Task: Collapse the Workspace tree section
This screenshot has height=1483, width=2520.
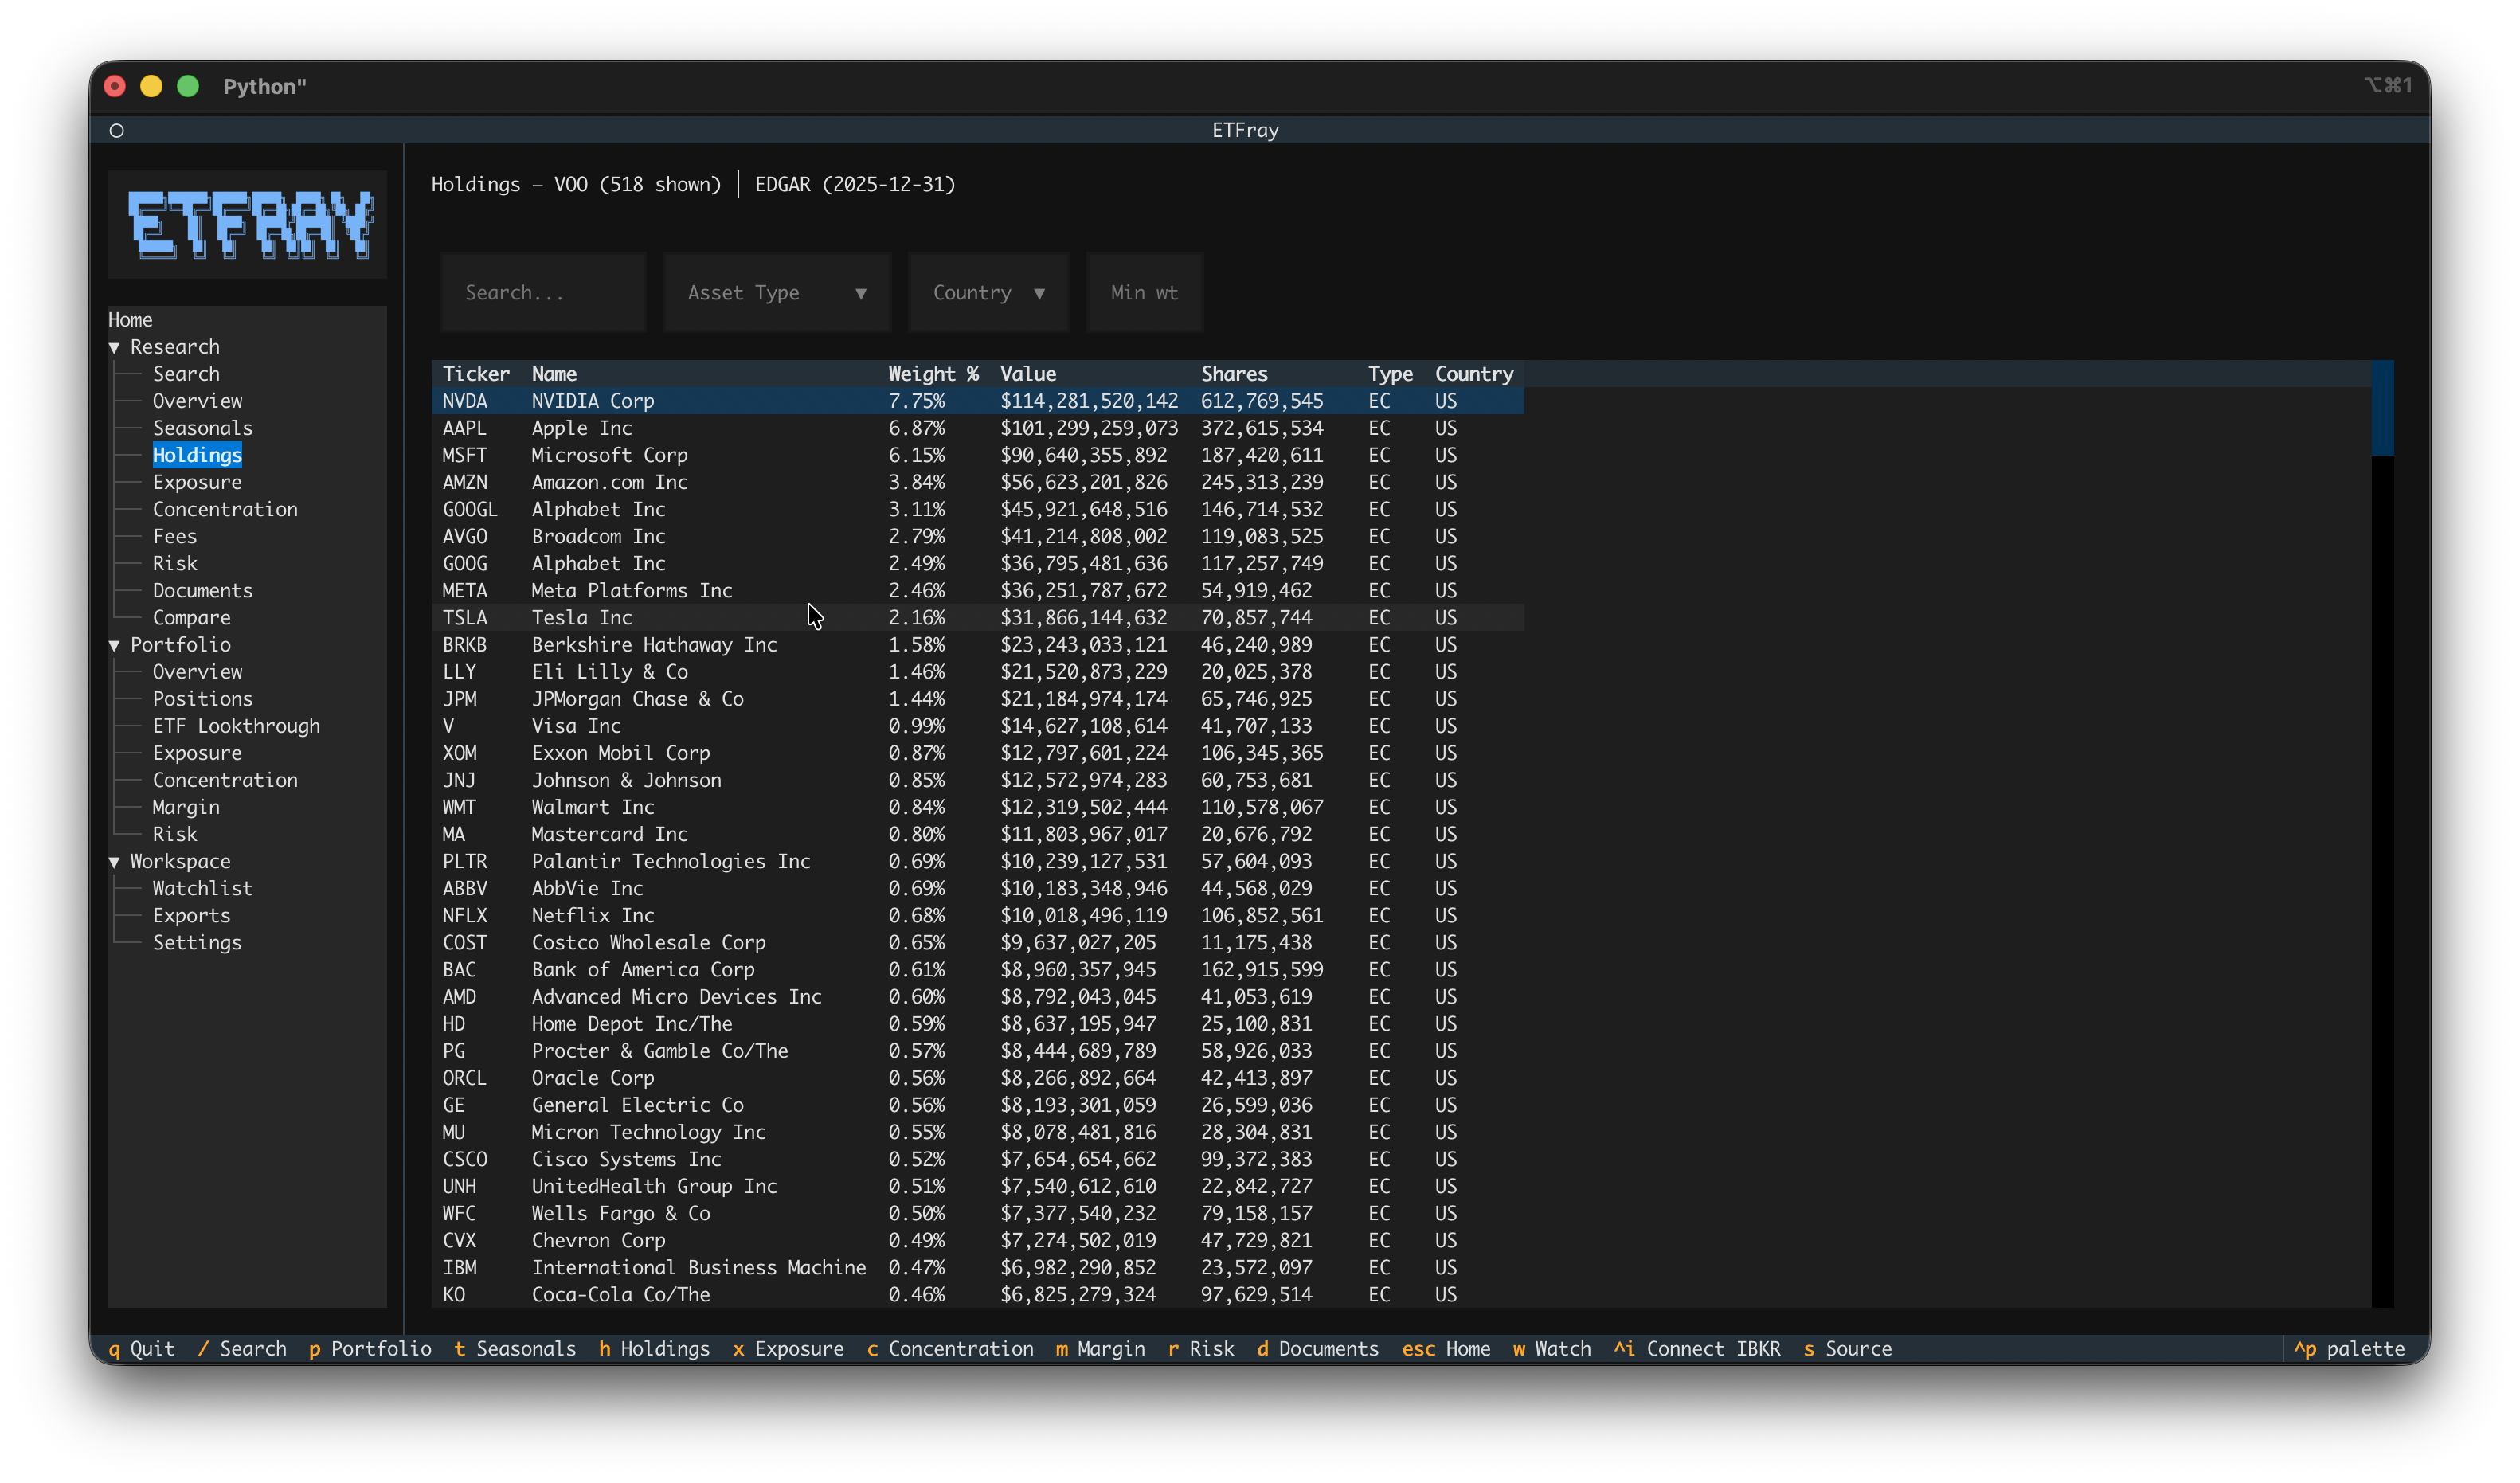Action: pos(114,862)
